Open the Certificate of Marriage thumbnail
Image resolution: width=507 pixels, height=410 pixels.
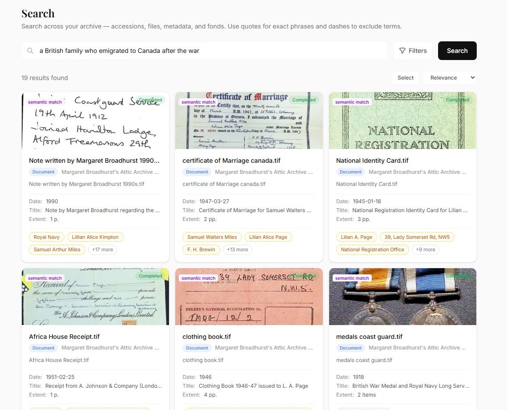[249, 121]
